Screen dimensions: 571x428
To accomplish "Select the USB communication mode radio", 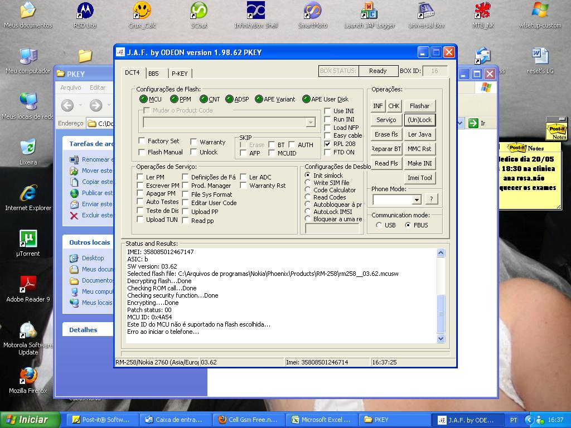I will [379, 225].
